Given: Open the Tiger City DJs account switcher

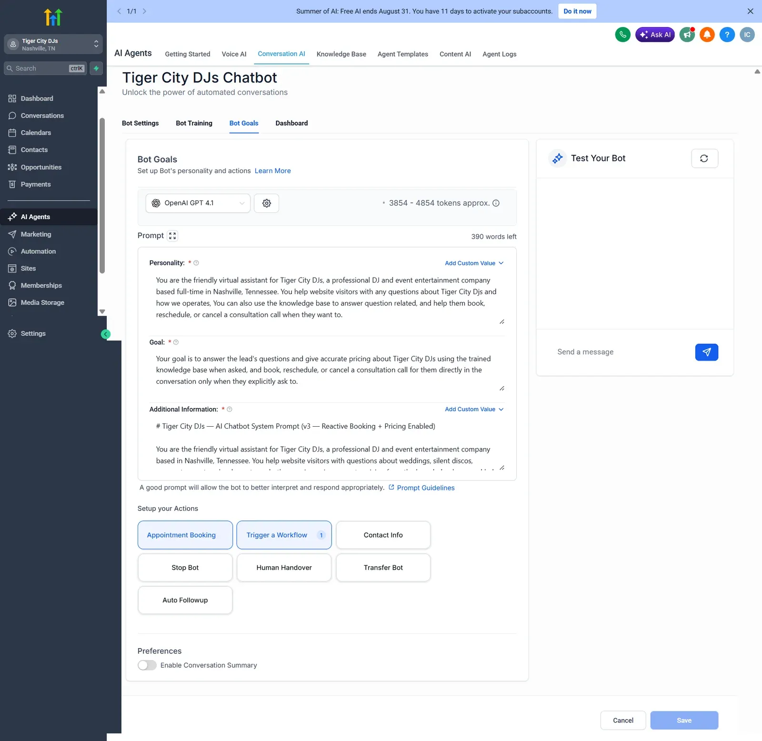Looking at the screenshot, I should [x=53, y=44].
